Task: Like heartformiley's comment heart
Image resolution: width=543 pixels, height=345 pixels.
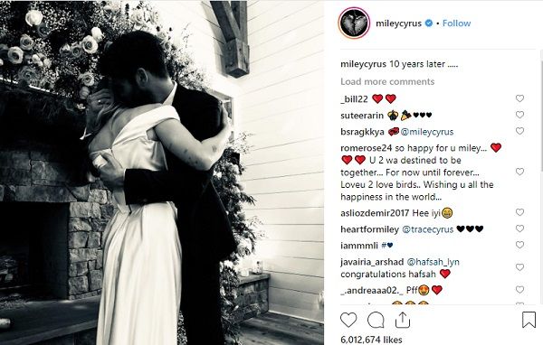Action: pos(519,228)
